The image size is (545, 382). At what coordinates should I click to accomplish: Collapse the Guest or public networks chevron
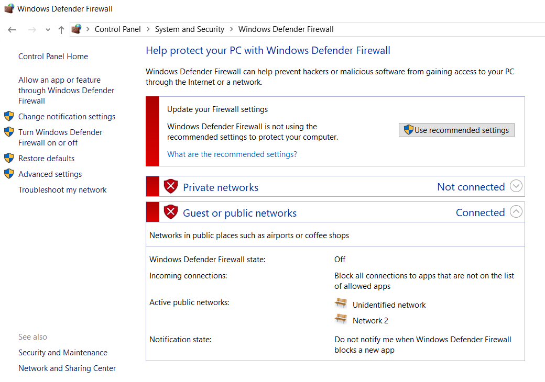[516, 211]
